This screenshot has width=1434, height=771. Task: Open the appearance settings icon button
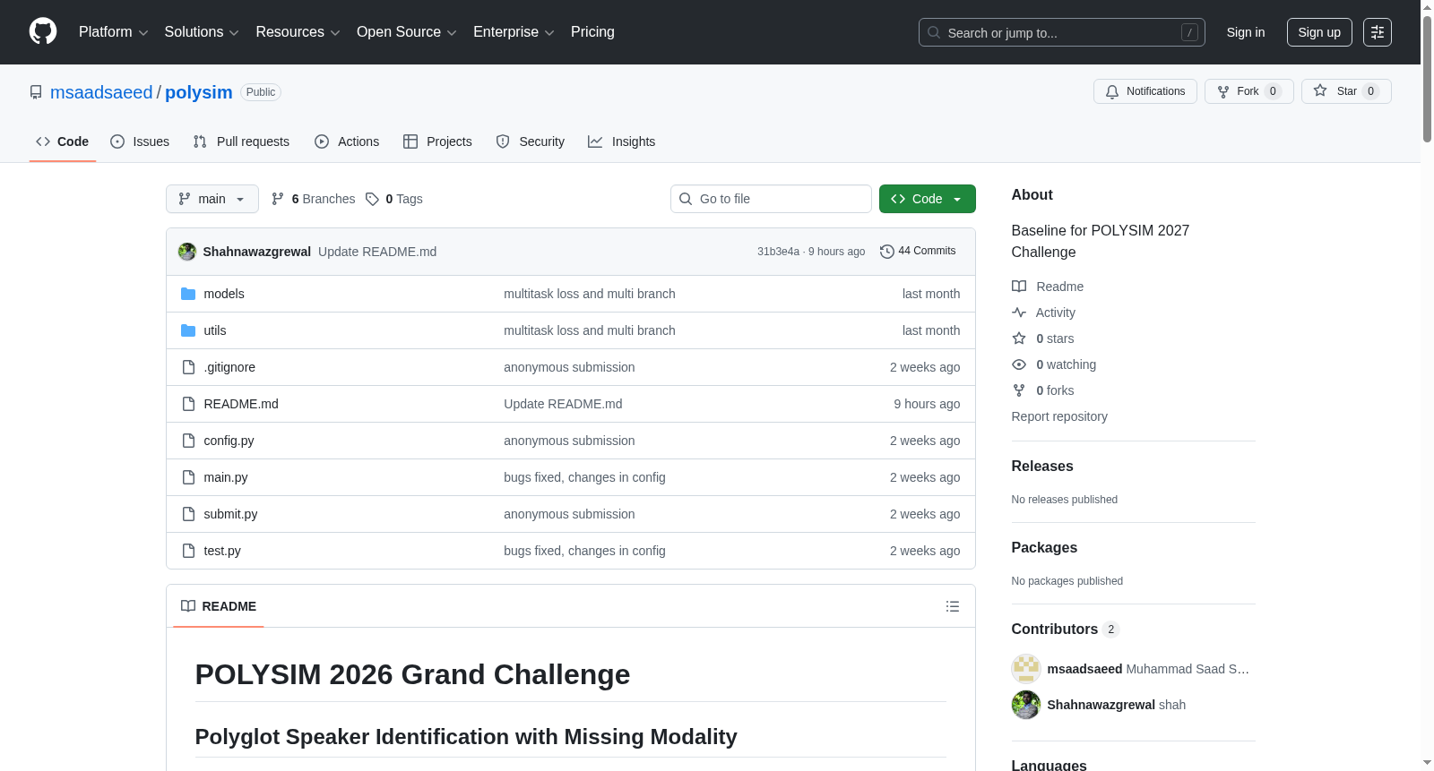coord(1378,32)
